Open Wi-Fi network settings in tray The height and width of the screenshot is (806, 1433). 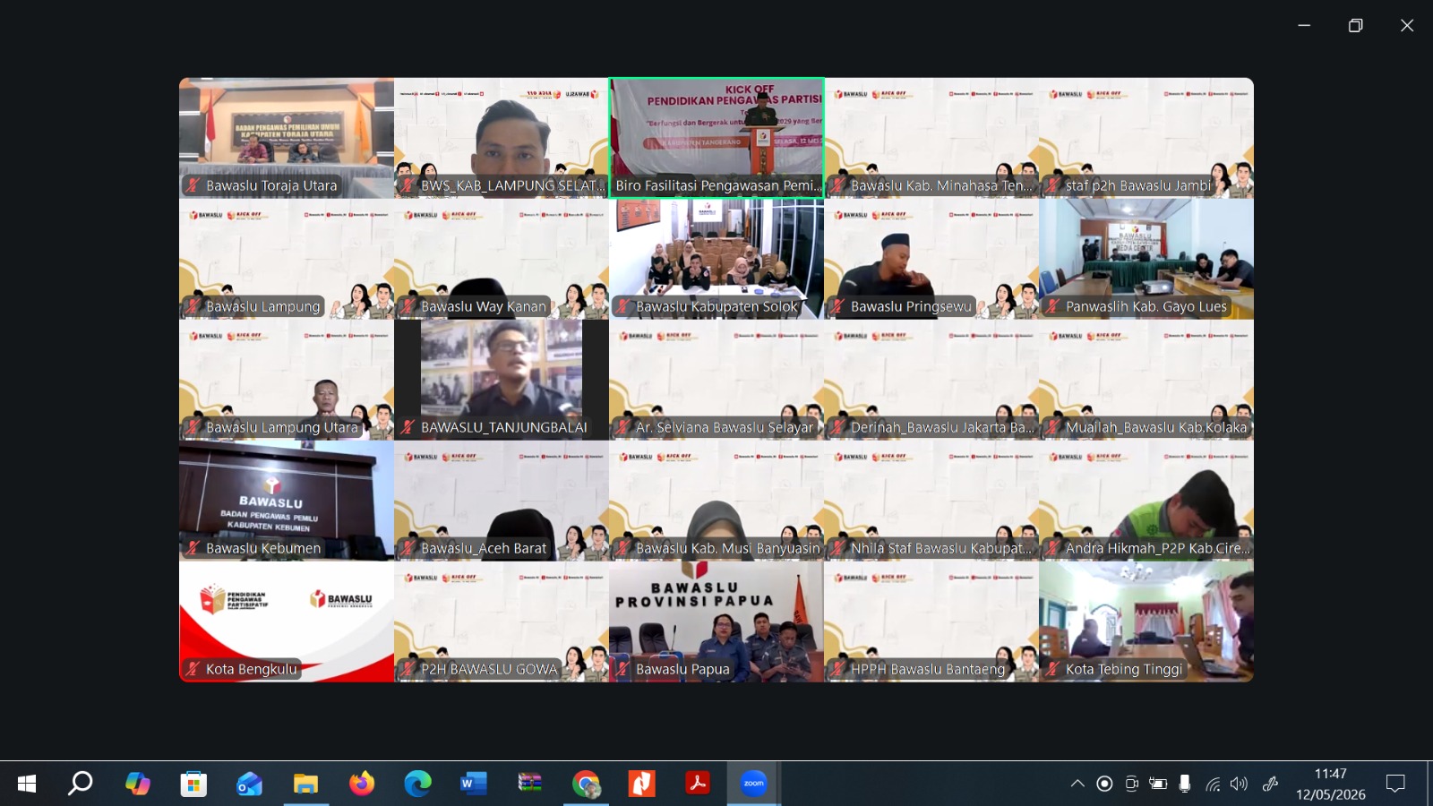tap(1213, 784)
